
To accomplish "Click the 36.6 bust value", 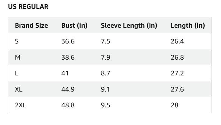I will (x=68, y=41).
